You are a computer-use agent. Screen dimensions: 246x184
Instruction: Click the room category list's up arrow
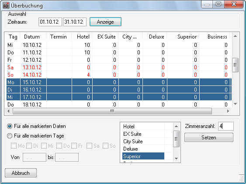point(177,126)
